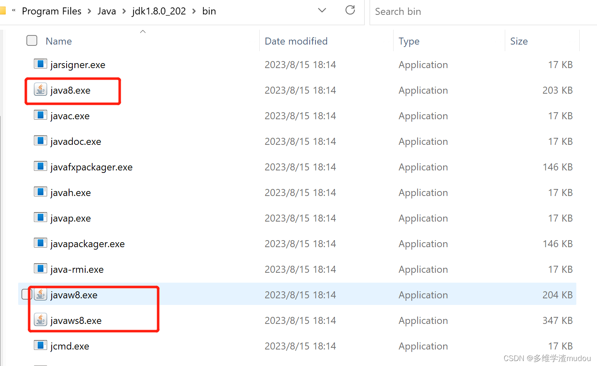Select the folder icon at the path start
597x366 pixels.
pyautogui.click(x=3, y=10)
